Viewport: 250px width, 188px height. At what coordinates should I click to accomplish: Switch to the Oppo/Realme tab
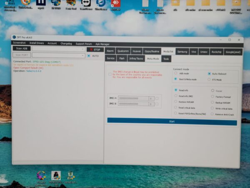pyautogui.click(x=152, y=51)
